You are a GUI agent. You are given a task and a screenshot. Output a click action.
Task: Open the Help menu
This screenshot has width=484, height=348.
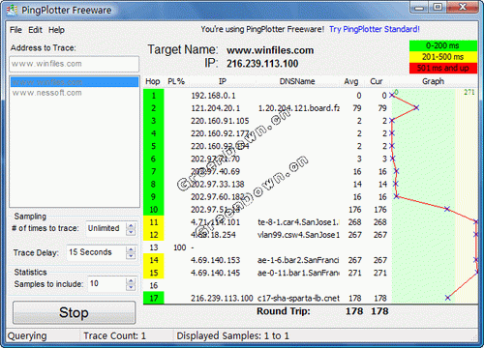coord(56,30)
